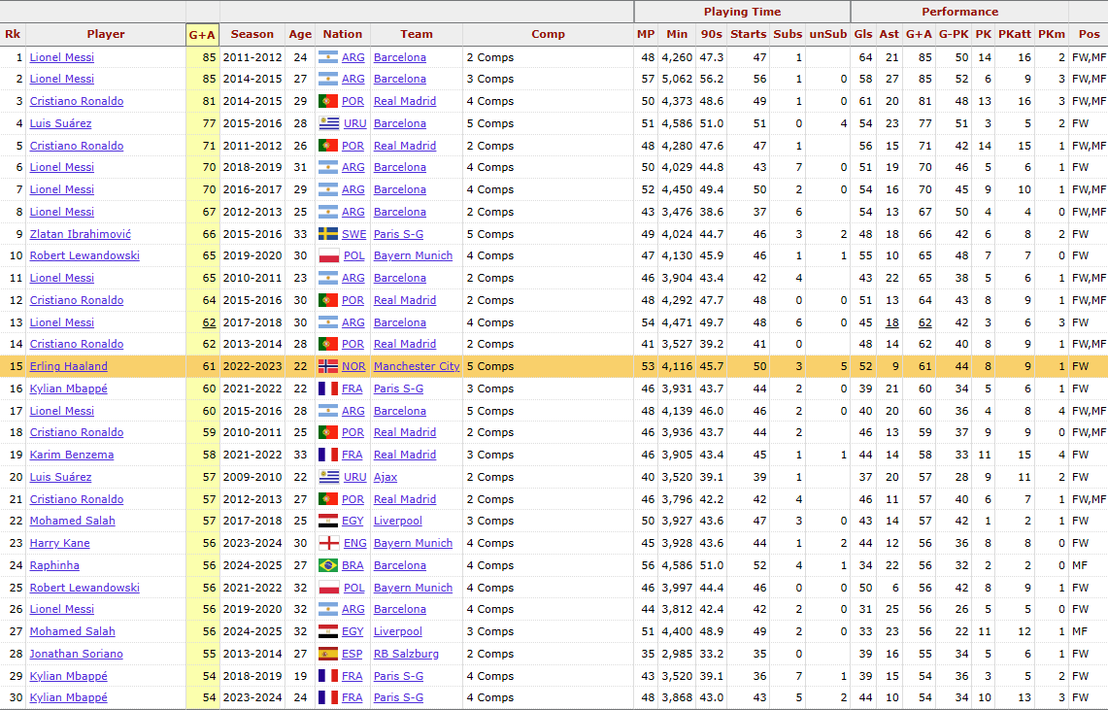Open Raphinha player link
This screenshot has height=710, width=1108.
click(x=54, y=565)
